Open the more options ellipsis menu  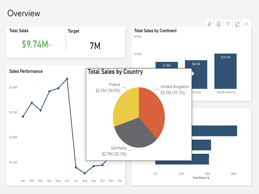246,24
